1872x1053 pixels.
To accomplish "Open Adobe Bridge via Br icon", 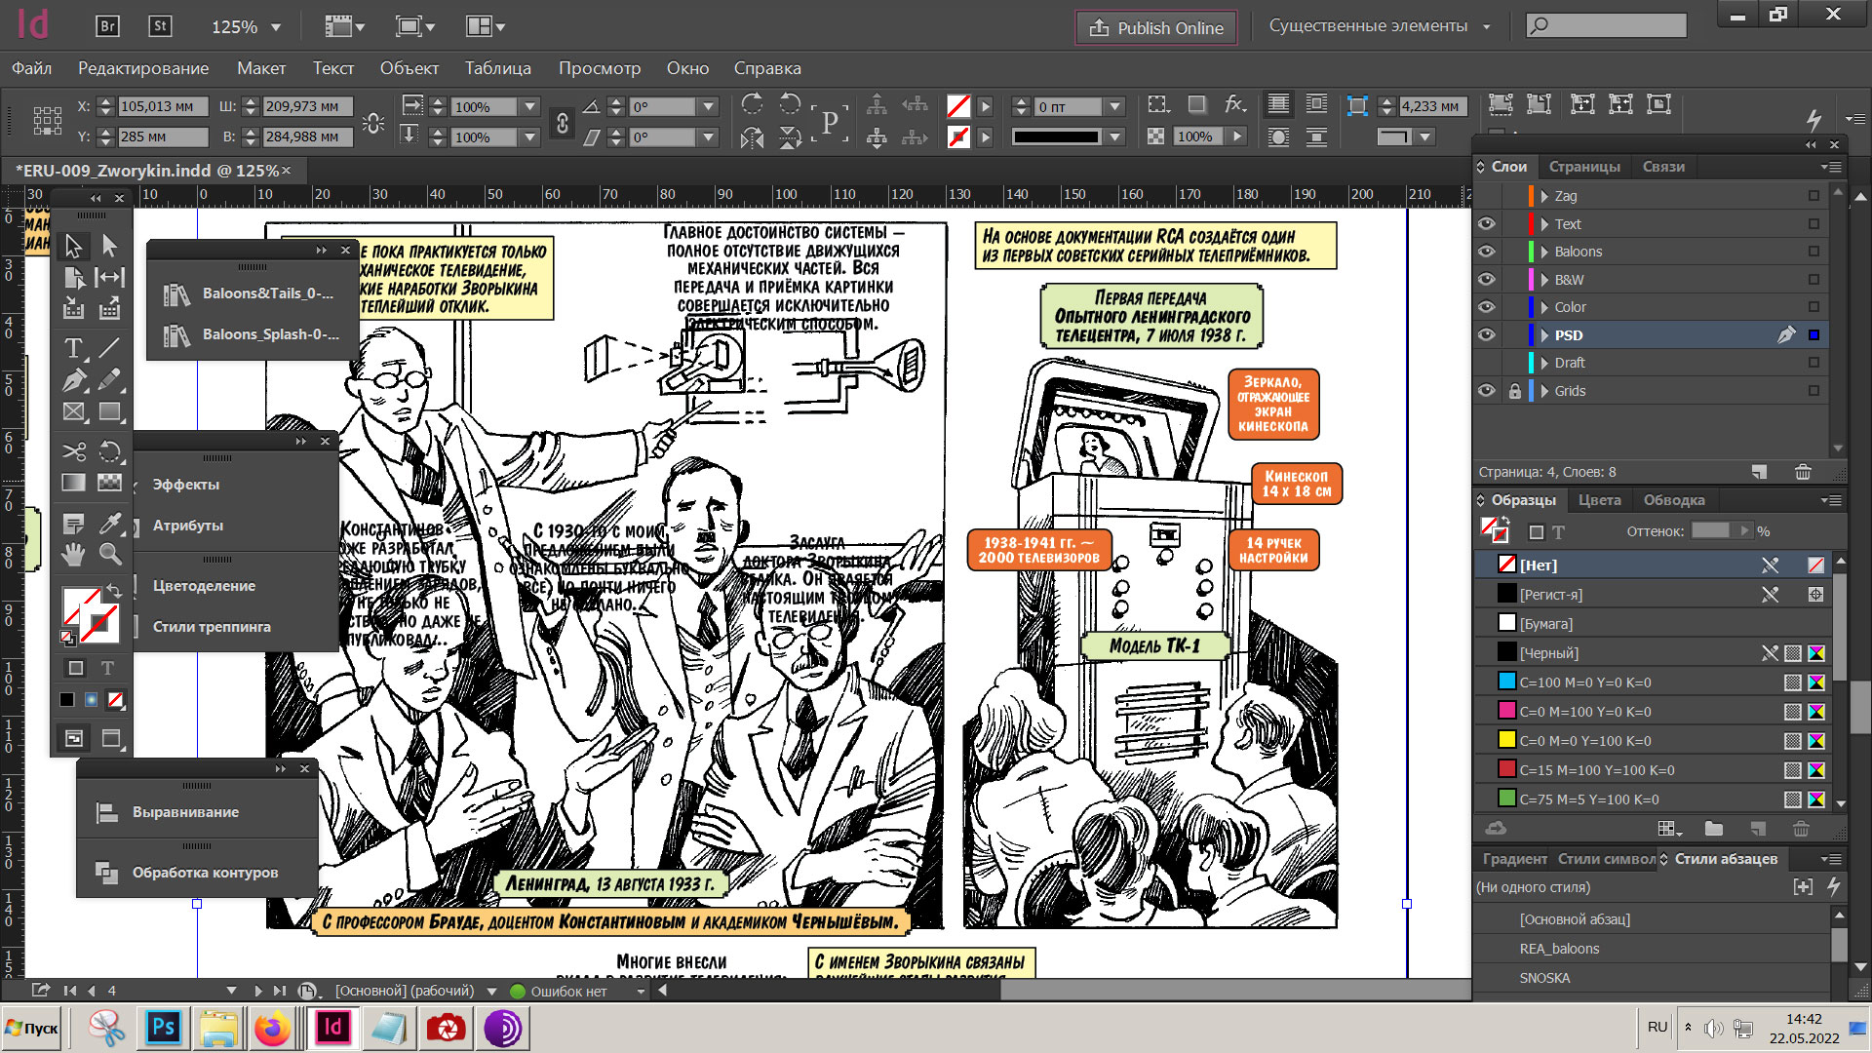I will click(107, 26).
